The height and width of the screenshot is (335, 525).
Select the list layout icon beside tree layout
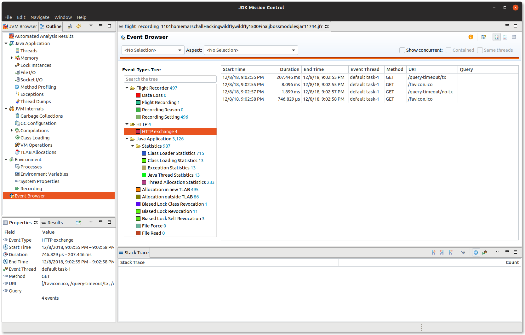point(505,37)
